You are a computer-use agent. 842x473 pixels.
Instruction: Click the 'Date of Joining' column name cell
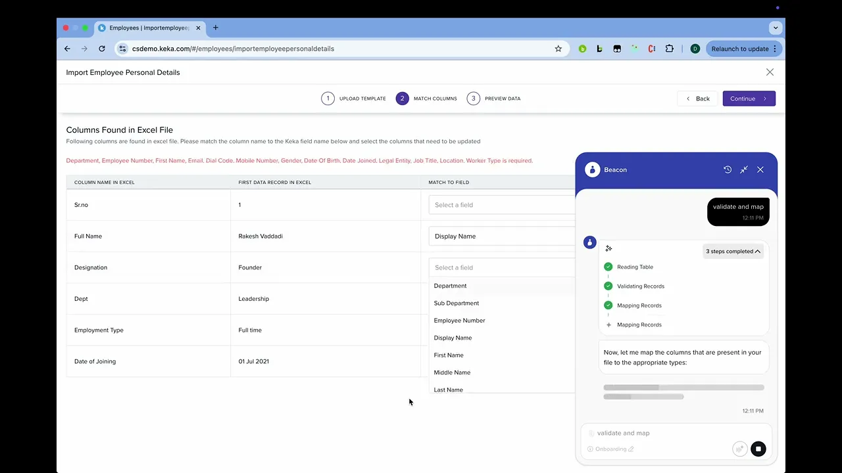(x=149, y=361)
